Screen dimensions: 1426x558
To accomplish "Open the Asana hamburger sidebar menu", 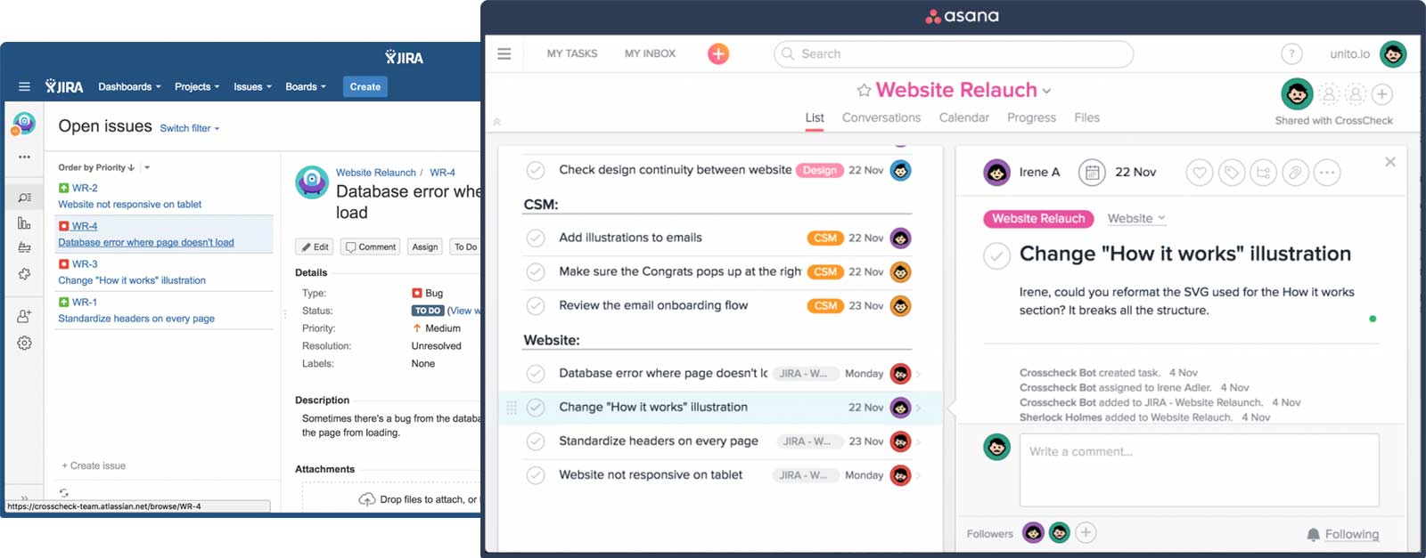I will [x=504, y=53].
